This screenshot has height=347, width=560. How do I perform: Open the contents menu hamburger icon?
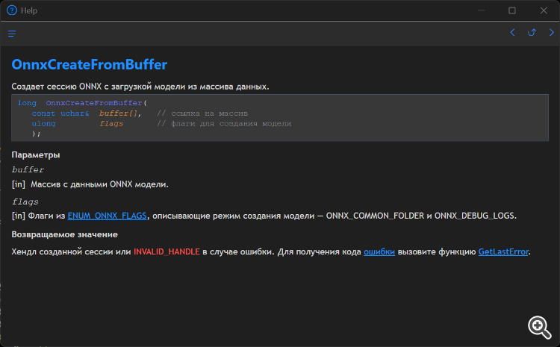click(x=12, y=34)
